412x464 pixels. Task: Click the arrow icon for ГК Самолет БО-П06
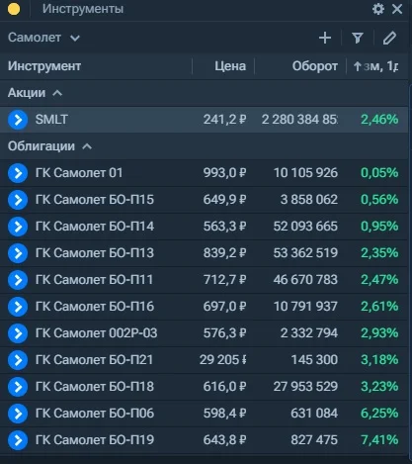(x=18, y=414)
